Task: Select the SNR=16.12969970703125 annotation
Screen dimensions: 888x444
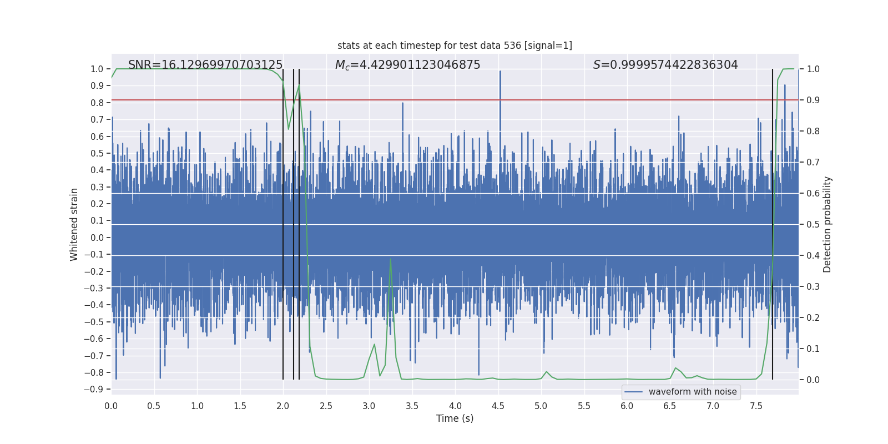Action: click(x=205, y=65)
